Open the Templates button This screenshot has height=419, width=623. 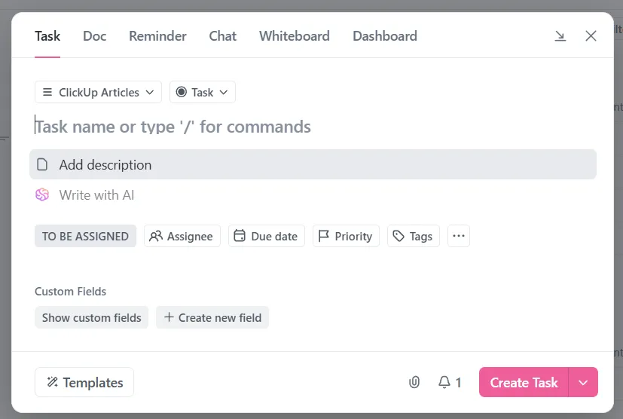[x=84, y=382]
